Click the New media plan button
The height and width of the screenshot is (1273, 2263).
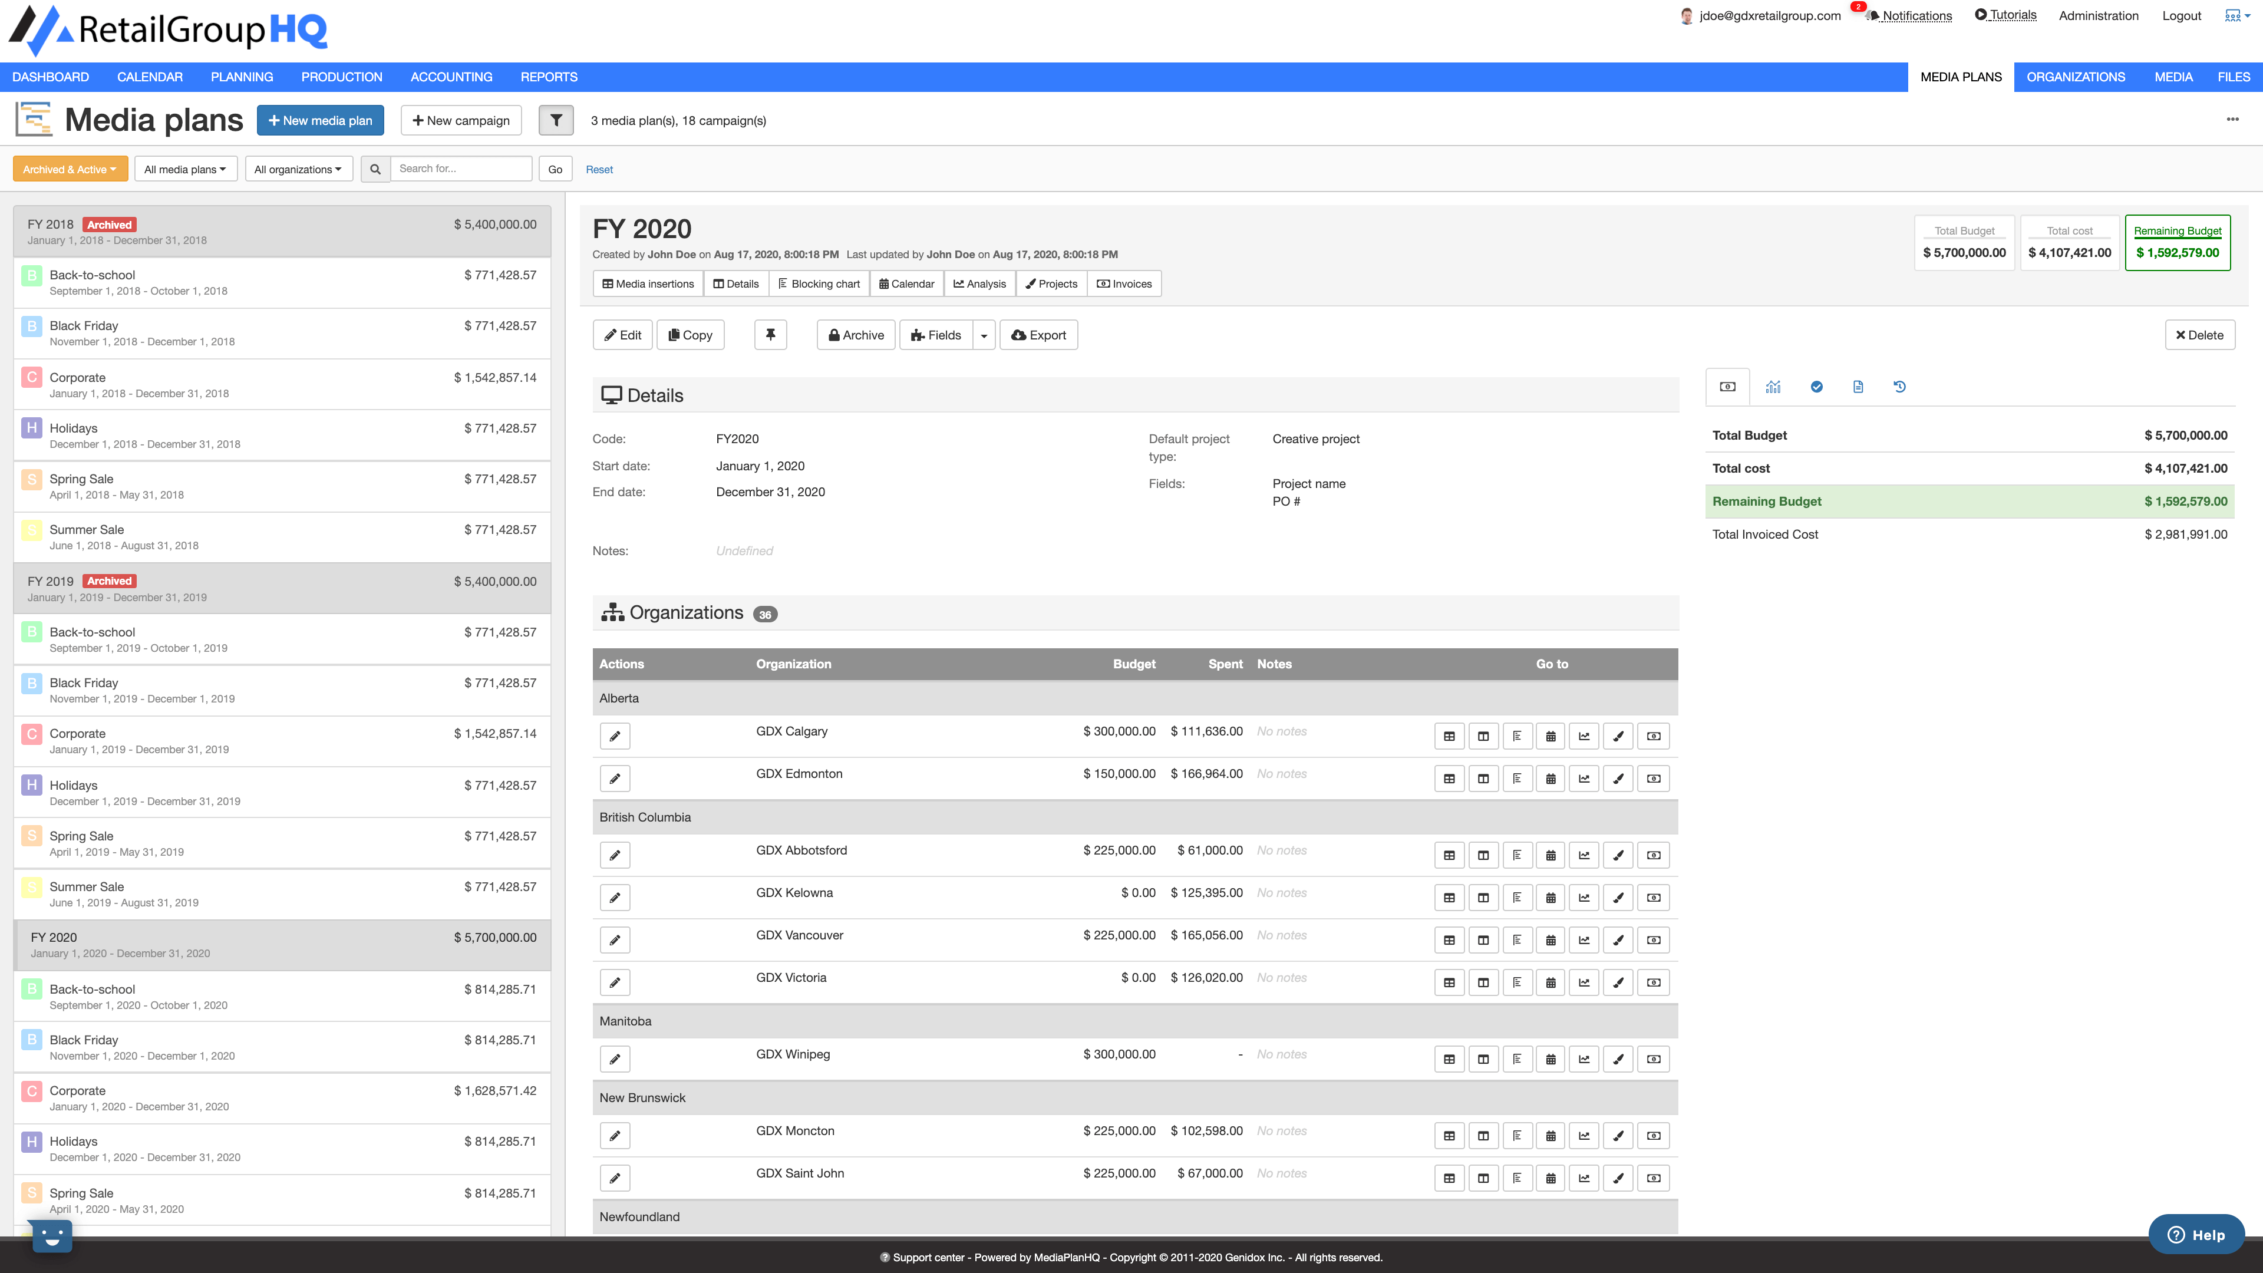tap(320, 120)
